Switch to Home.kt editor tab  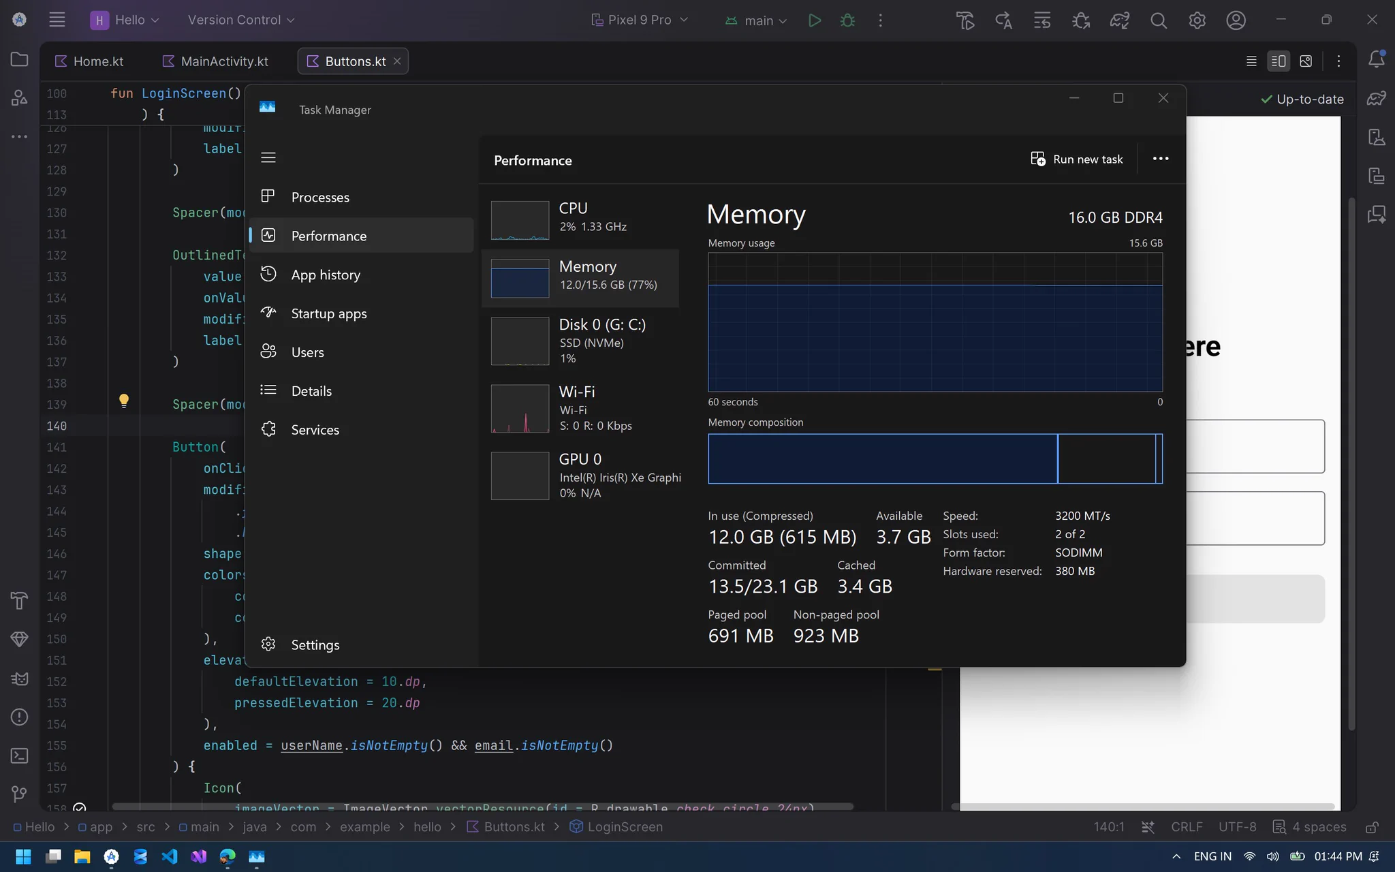coord(89,61)
